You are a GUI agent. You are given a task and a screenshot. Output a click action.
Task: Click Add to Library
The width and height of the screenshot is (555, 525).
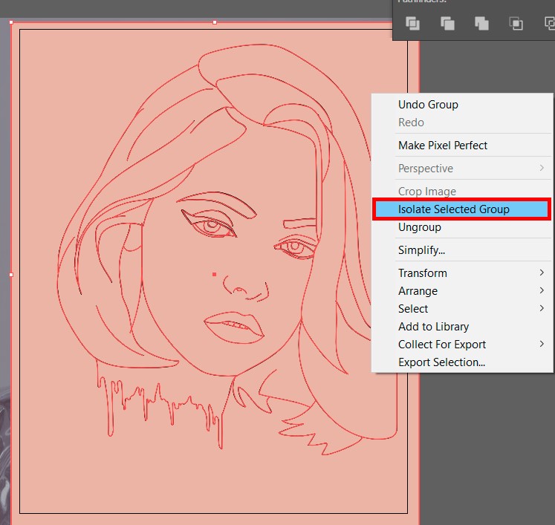click(x=433, y=327)
